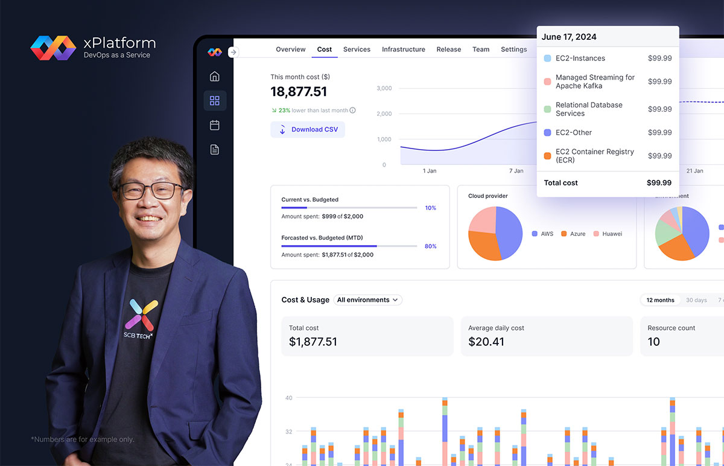
Task: Open the All environments dropdown
Action: pyautogui.click(x=368, y=300)
